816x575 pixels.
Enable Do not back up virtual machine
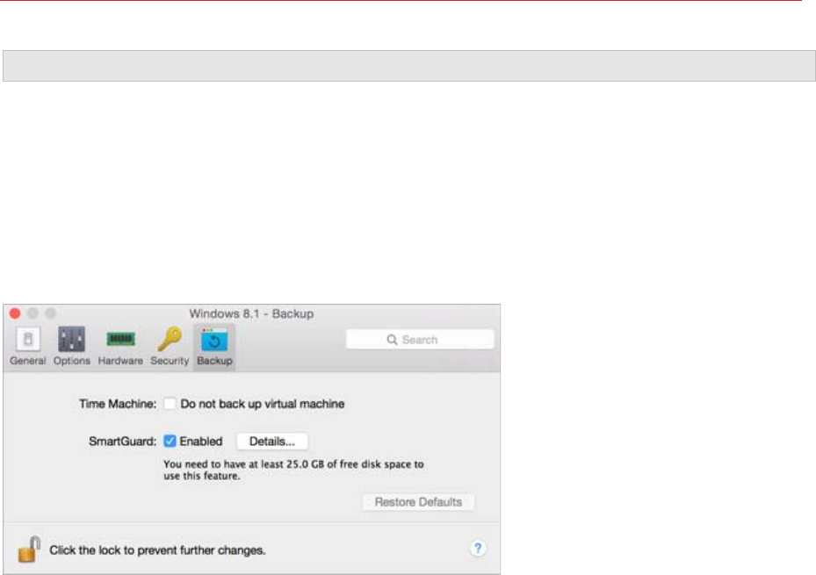click(x=170, y=404)
